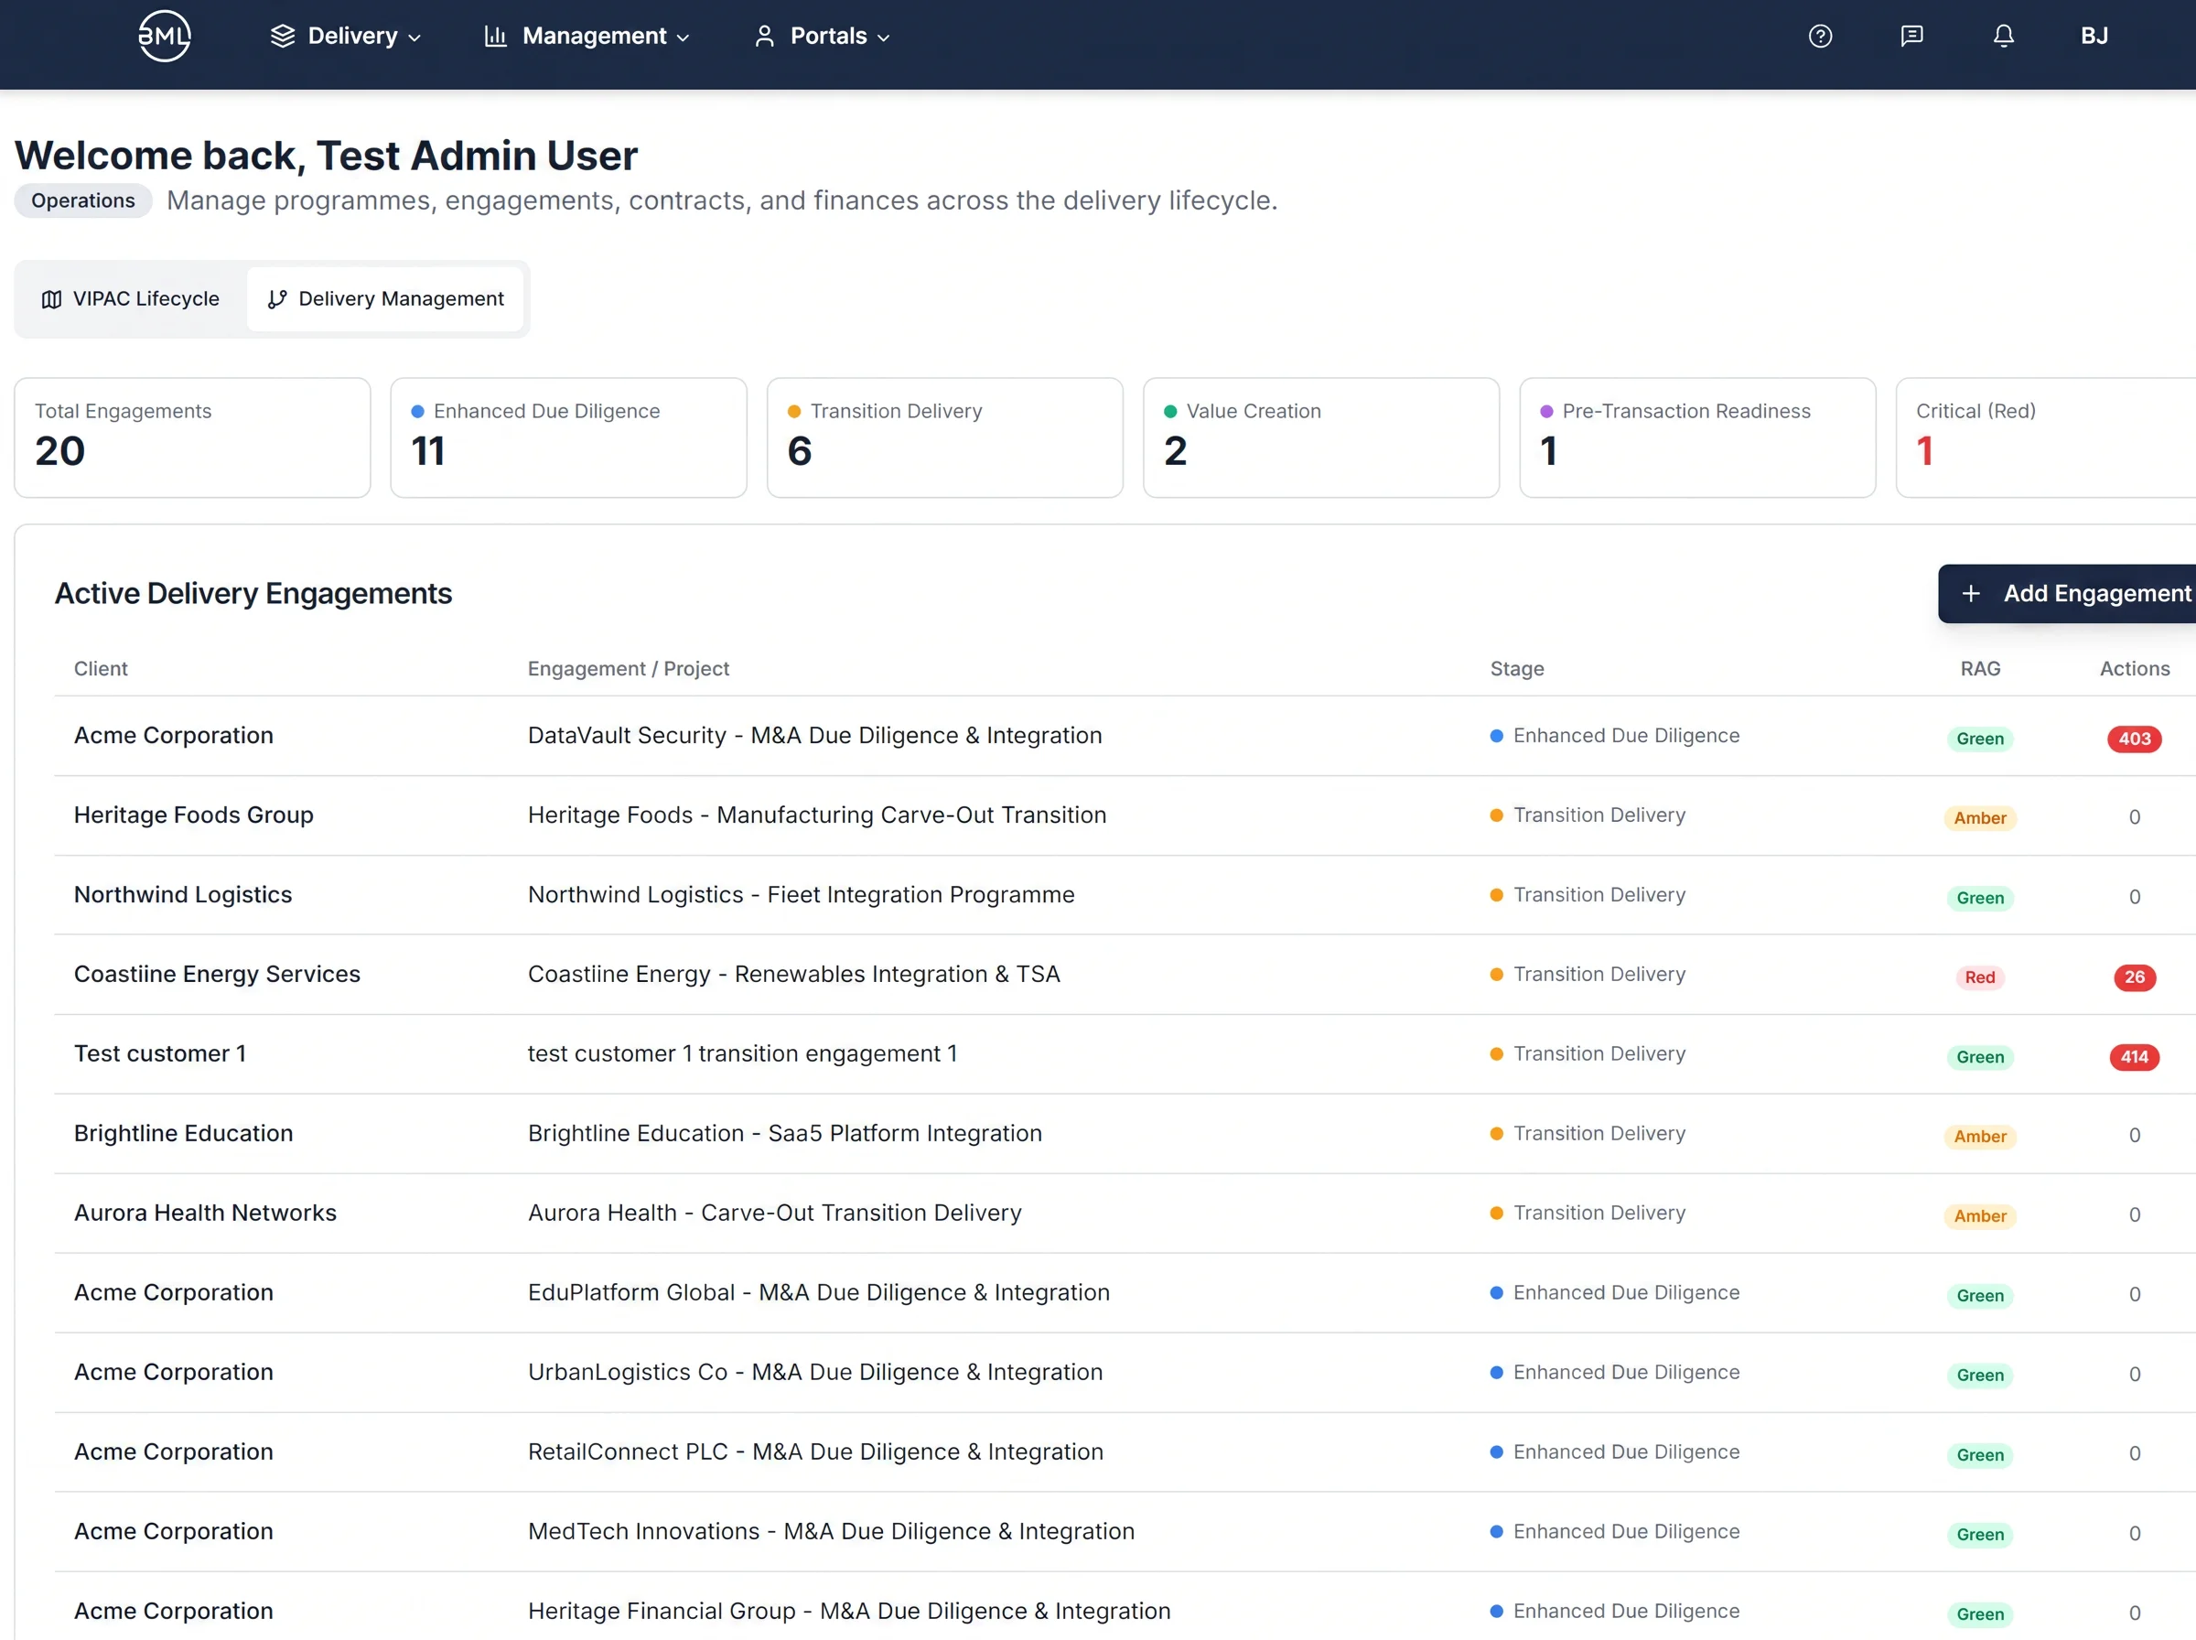Click the BML logo icon

(164, 36)
